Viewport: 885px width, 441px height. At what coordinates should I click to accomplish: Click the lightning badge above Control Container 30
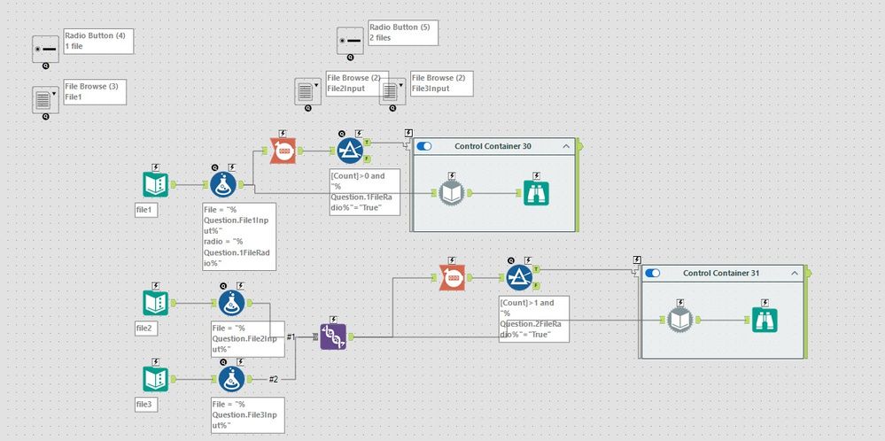[408, 133]
